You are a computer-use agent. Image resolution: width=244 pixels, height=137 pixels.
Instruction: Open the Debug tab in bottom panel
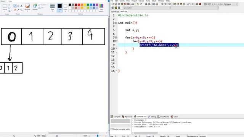pos(152,117)
